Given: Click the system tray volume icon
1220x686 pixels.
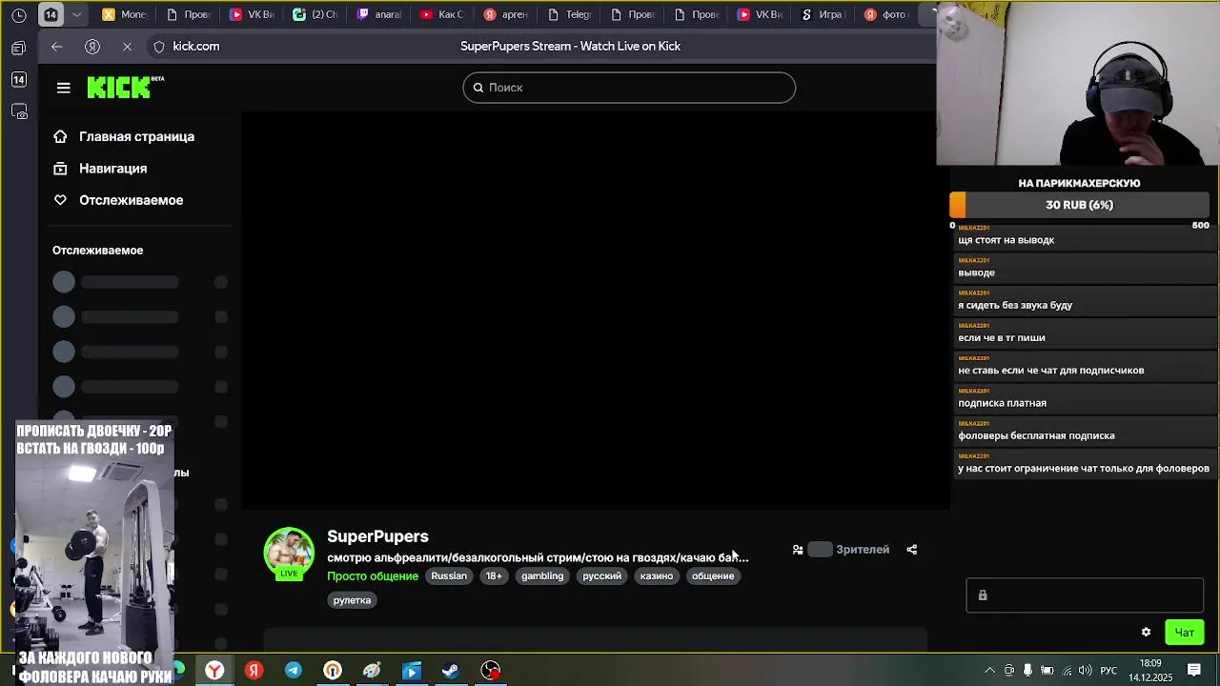Looking at the screenshot, I should pyautogui.click(x=1086, y=671).
